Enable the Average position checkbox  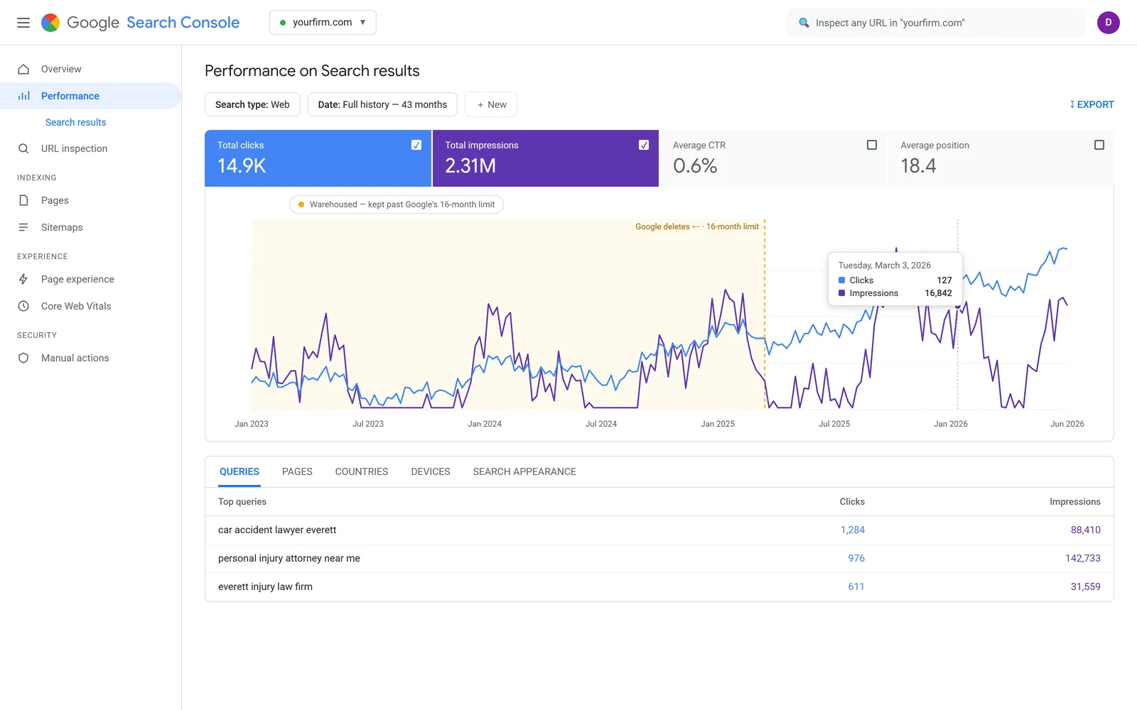1099,145
